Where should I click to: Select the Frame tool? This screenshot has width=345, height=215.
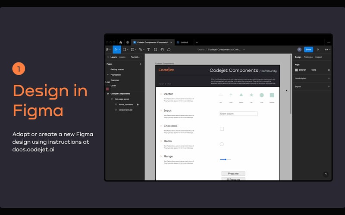125,49
